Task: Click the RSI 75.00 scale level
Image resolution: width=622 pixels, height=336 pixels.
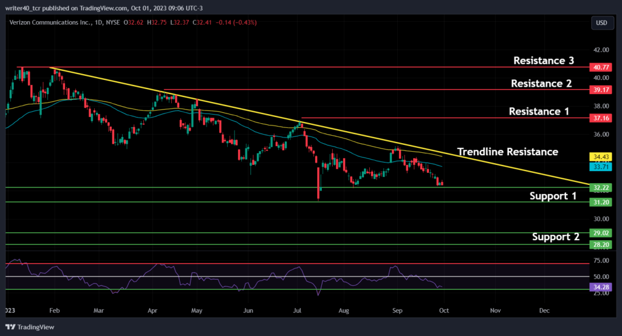Action: point(601,260)
